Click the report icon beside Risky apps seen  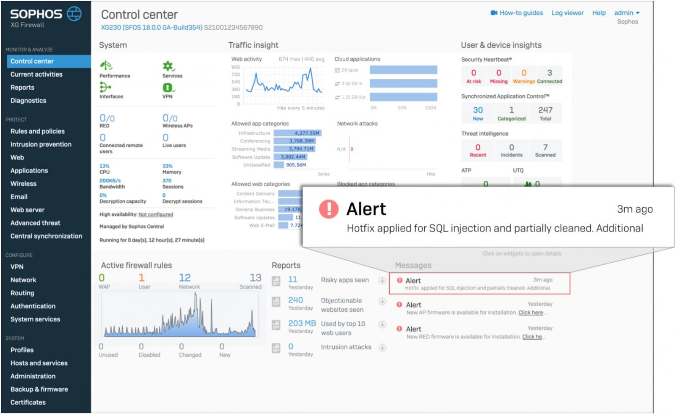[276, 280]
